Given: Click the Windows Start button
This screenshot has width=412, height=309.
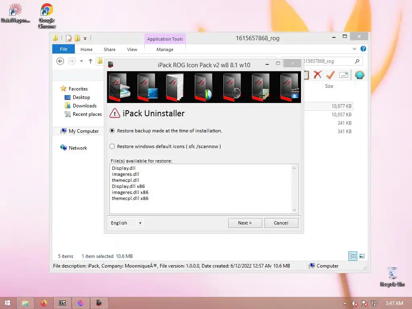Looking at the screenshot, I should (x=7, y=303).
